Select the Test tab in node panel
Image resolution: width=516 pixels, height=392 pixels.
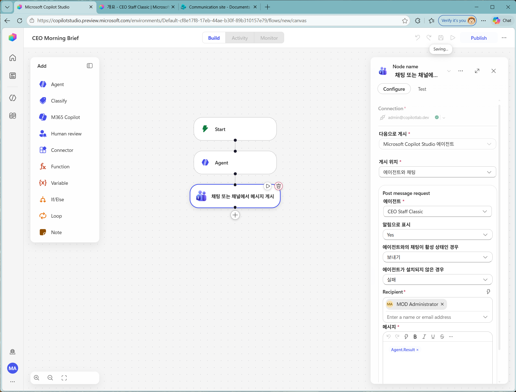[x=422, y=89]
